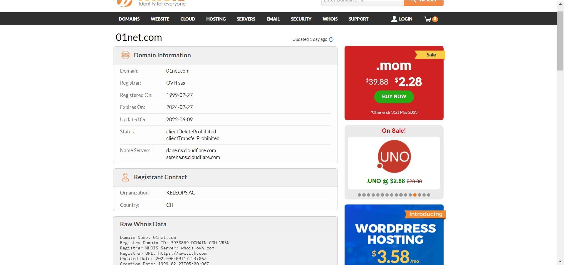Image resolution: width=564 pixels, height=265 pixels.
Task: Open the CLOUD menu
Action: [188, 19]
